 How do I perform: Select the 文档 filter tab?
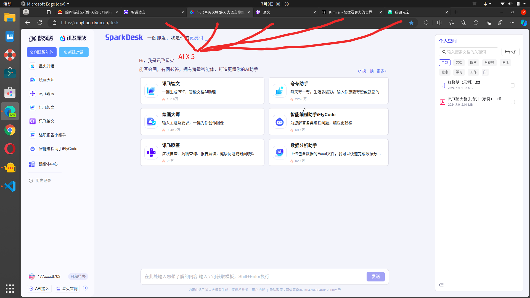(459, 63)
